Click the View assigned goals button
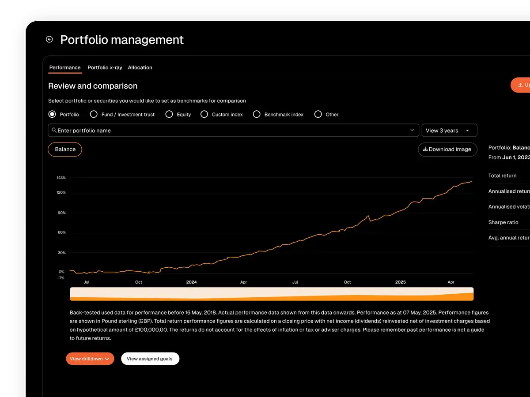 pyautogui.click(x=150, y=359)
